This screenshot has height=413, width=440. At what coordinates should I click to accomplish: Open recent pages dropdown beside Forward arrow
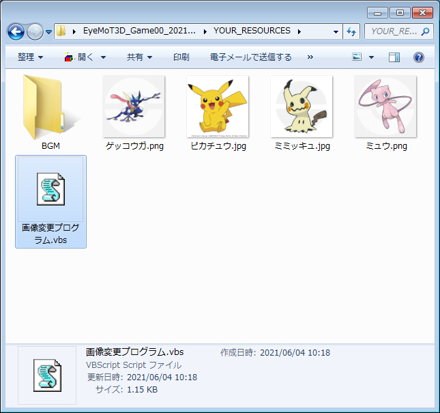pos(49,31)
